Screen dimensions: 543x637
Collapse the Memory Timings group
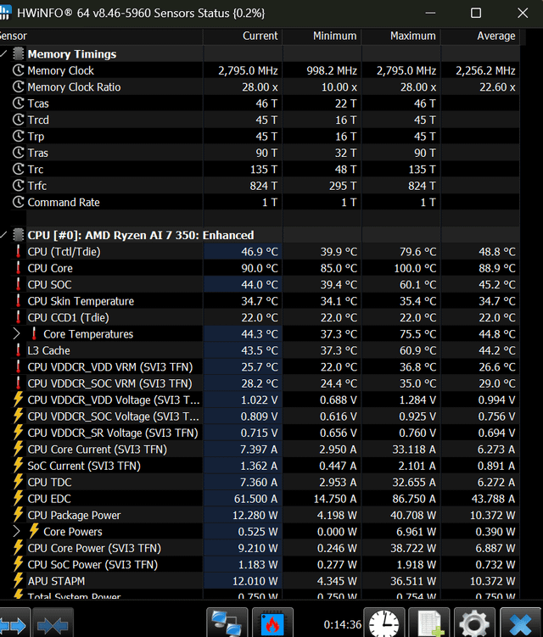[x=3, y=53]
